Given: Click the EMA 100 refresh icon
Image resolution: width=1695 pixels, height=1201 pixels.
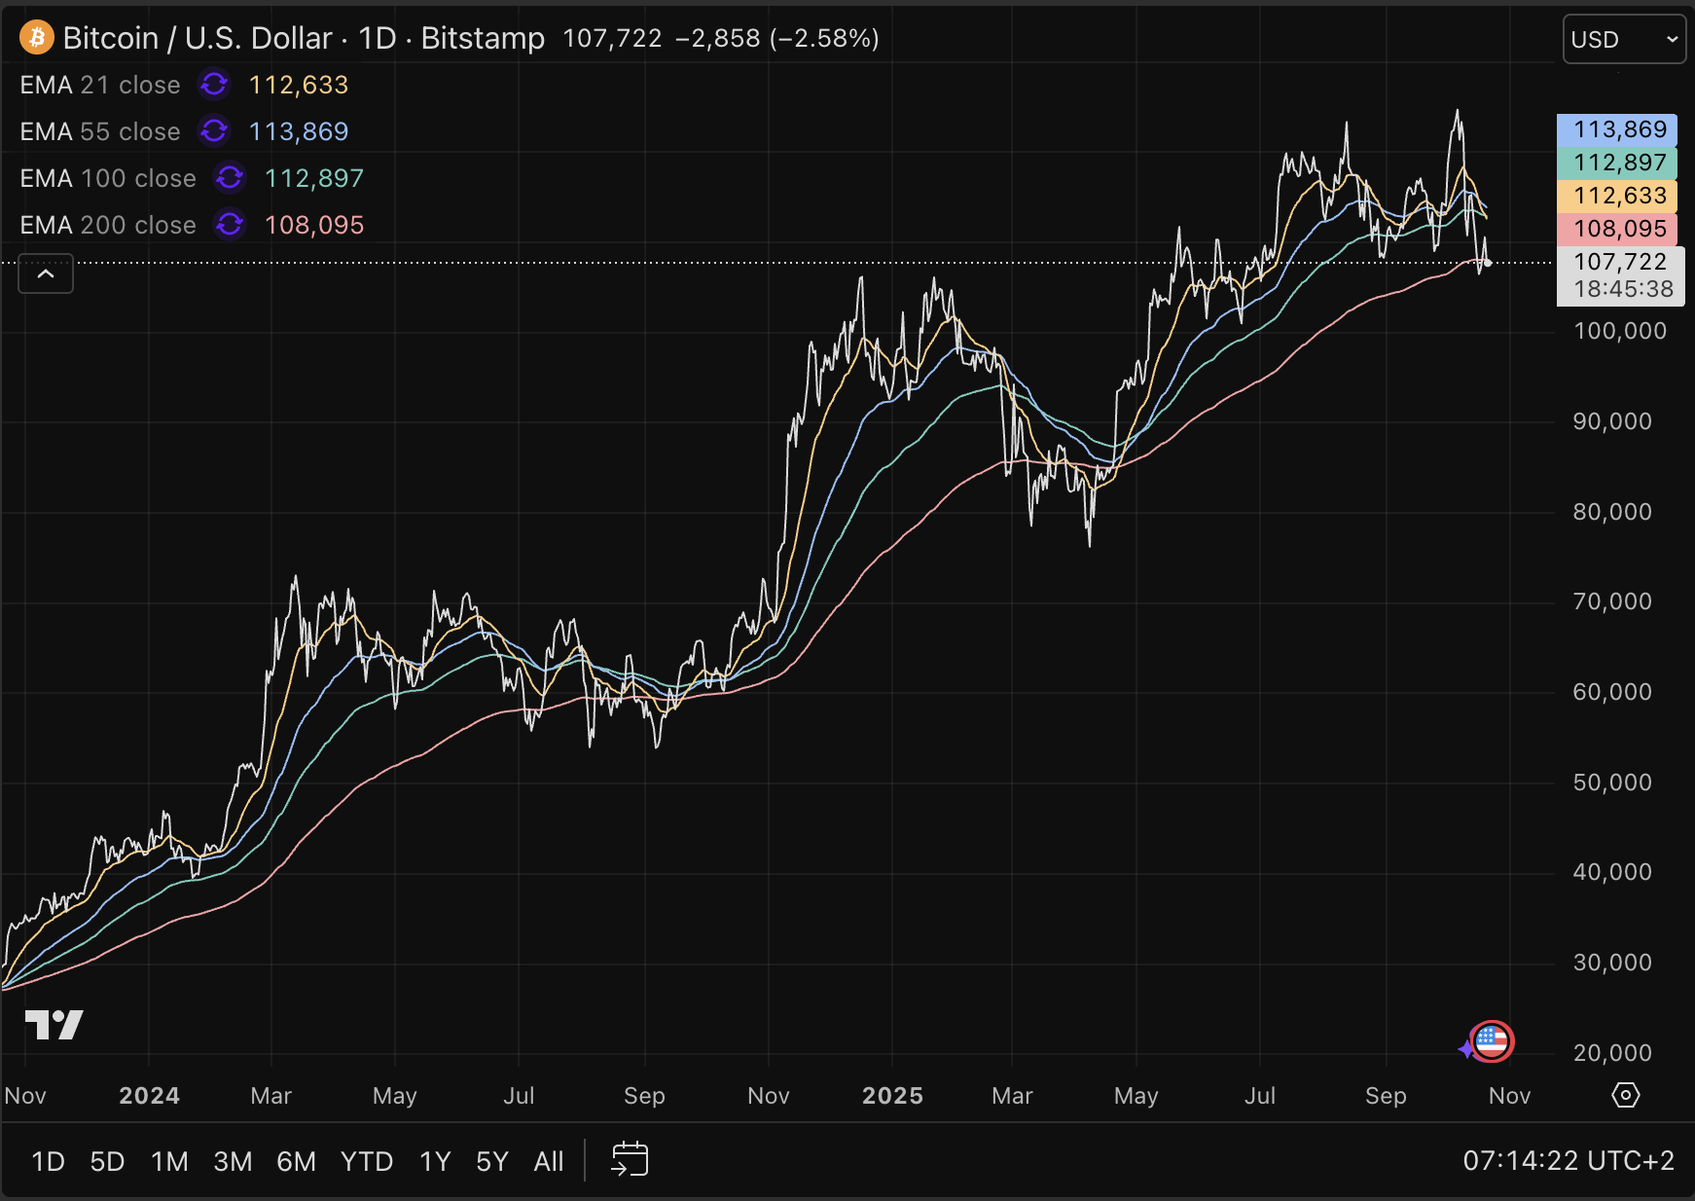Looking at the screenshot, I should 230,177.
